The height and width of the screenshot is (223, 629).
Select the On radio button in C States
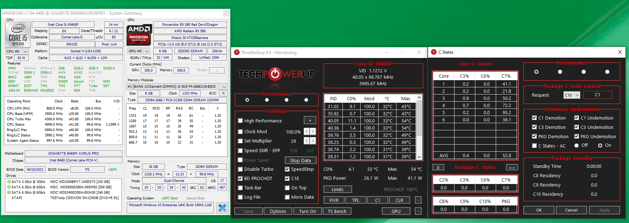(600, 145)
